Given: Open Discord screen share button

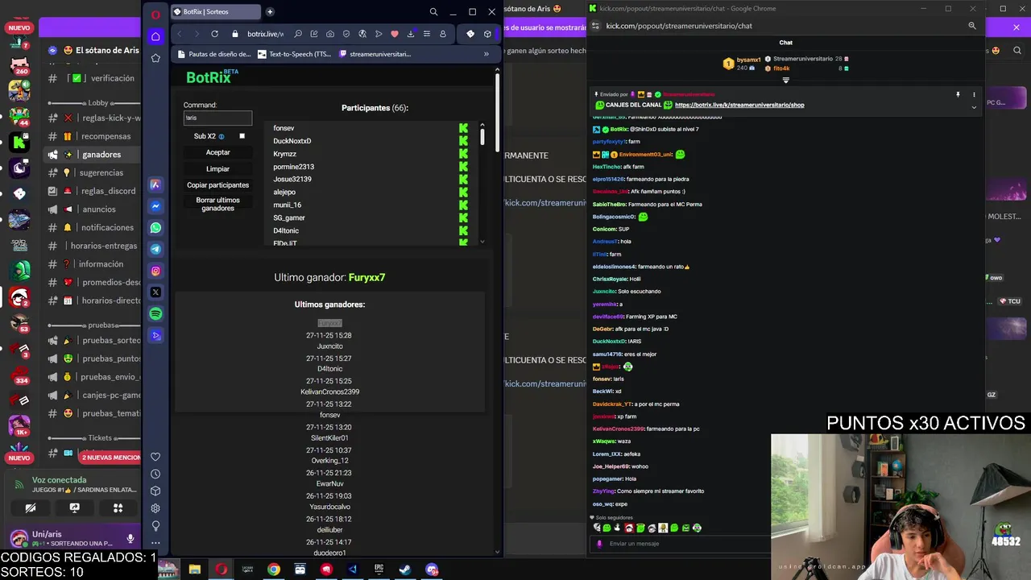Looking at the screenshot, I should 74,508.
